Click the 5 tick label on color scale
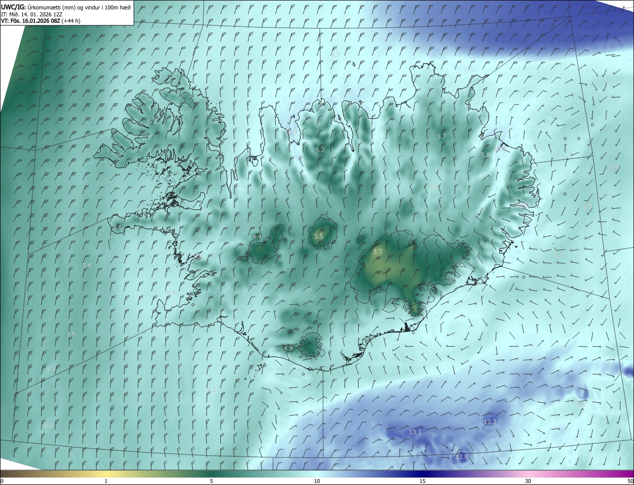The image size is (634, 485). pos(211,481)
